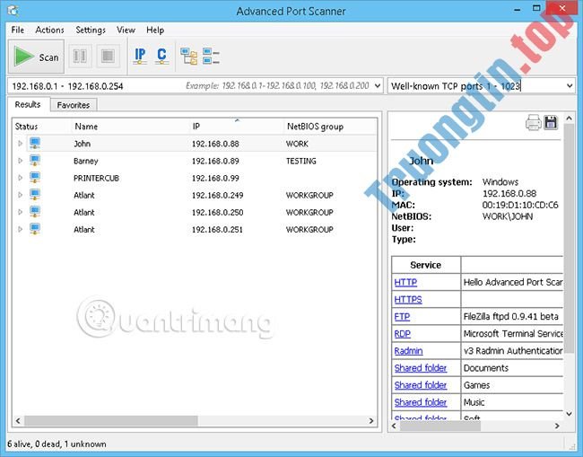Click the collapse all list icon
Image resolution: width=583 pixels, height=457 pixels.
coord(211,57)
